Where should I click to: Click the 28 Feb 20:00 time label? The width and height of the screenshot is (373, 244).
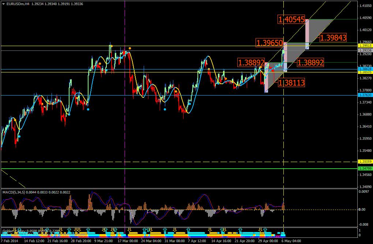tap(81, 241)
